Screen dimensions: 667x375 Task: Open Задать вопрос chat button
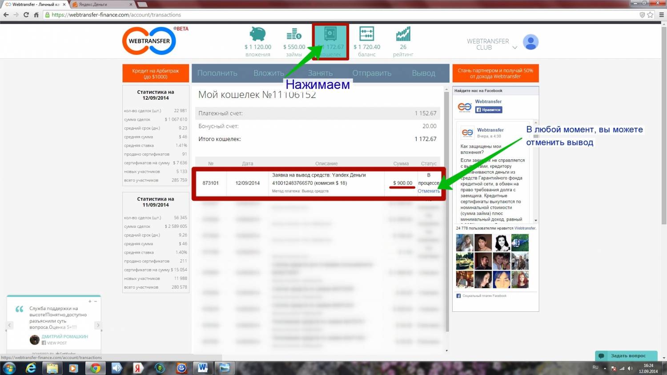tap(625, 355)
